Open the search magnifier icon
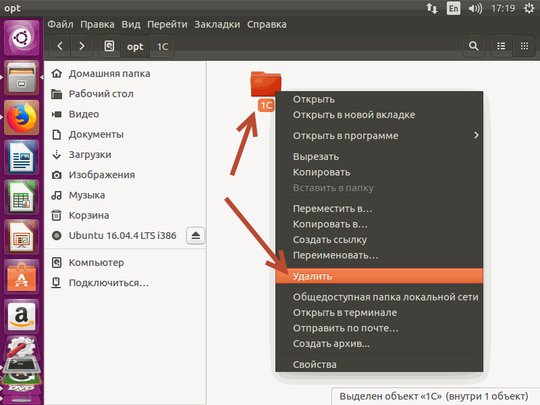Screen dimensions: 540x405 pyautogui.click(x=474, y=47)
